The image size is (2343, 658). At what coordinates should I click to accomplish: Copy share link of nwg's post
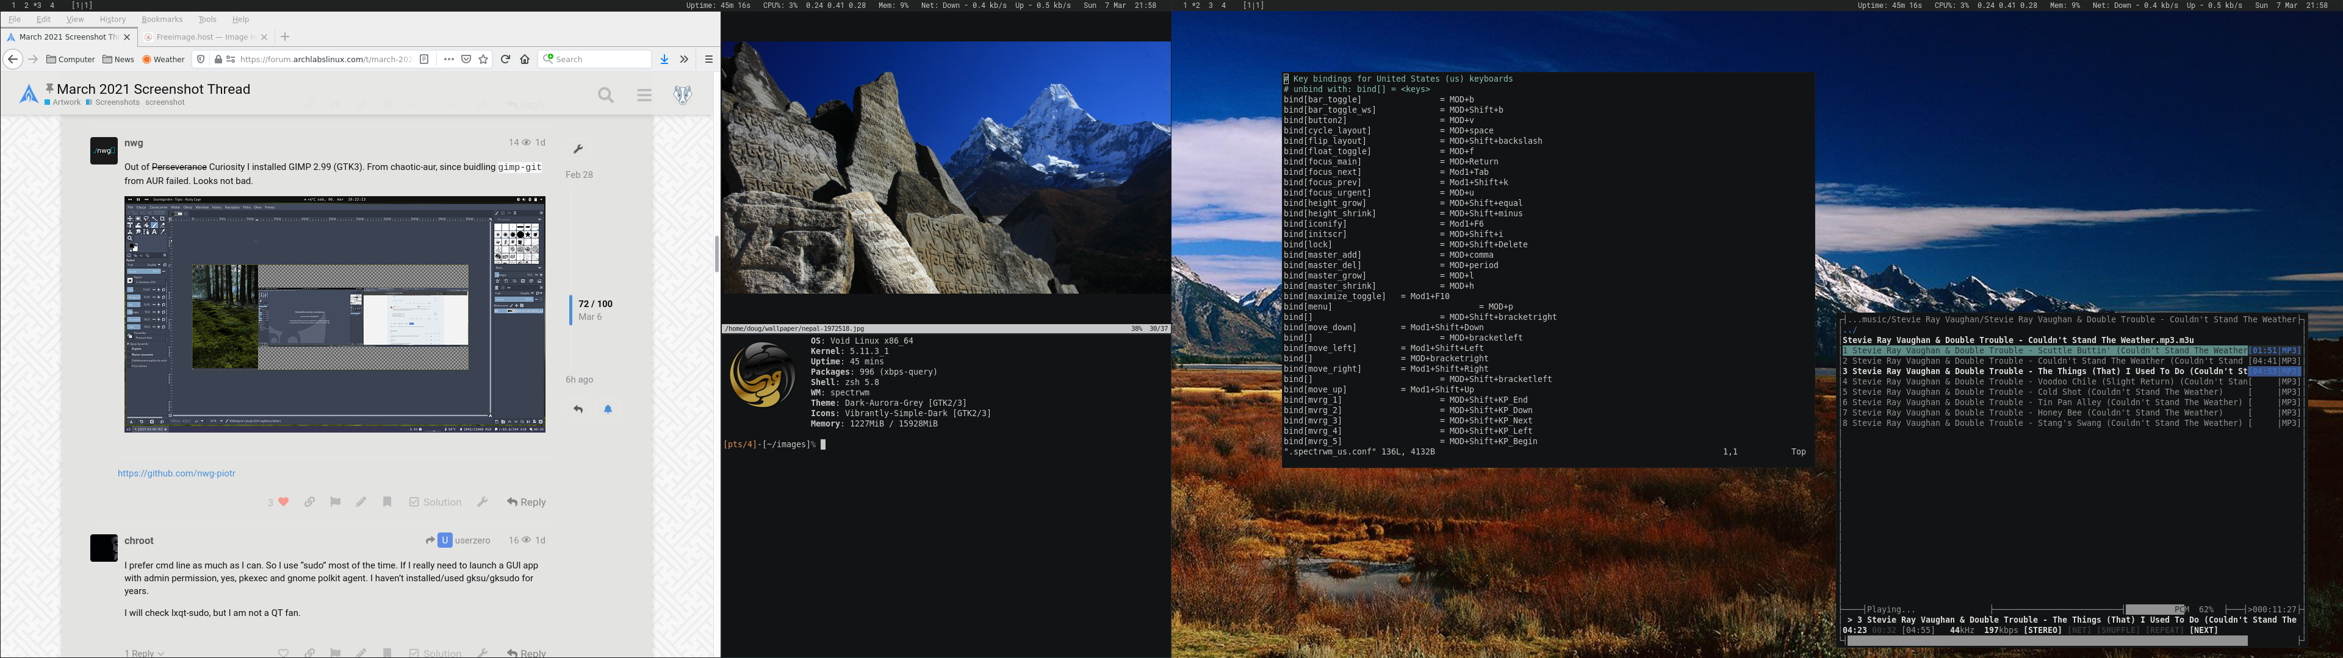click(x=310, y=501)
